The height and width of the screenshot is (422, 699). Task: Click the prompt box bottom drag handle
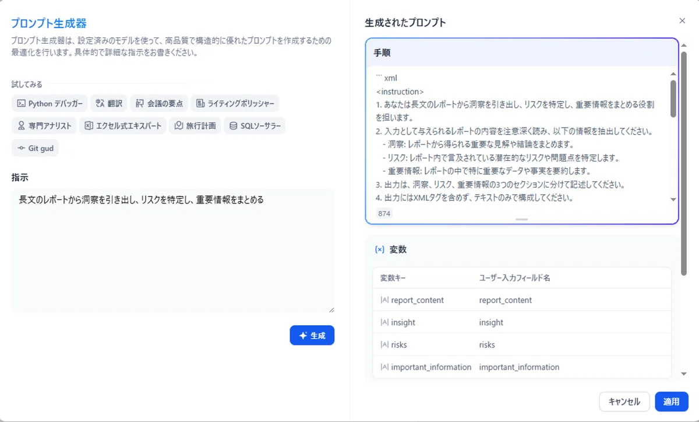(x=522, y=220)
